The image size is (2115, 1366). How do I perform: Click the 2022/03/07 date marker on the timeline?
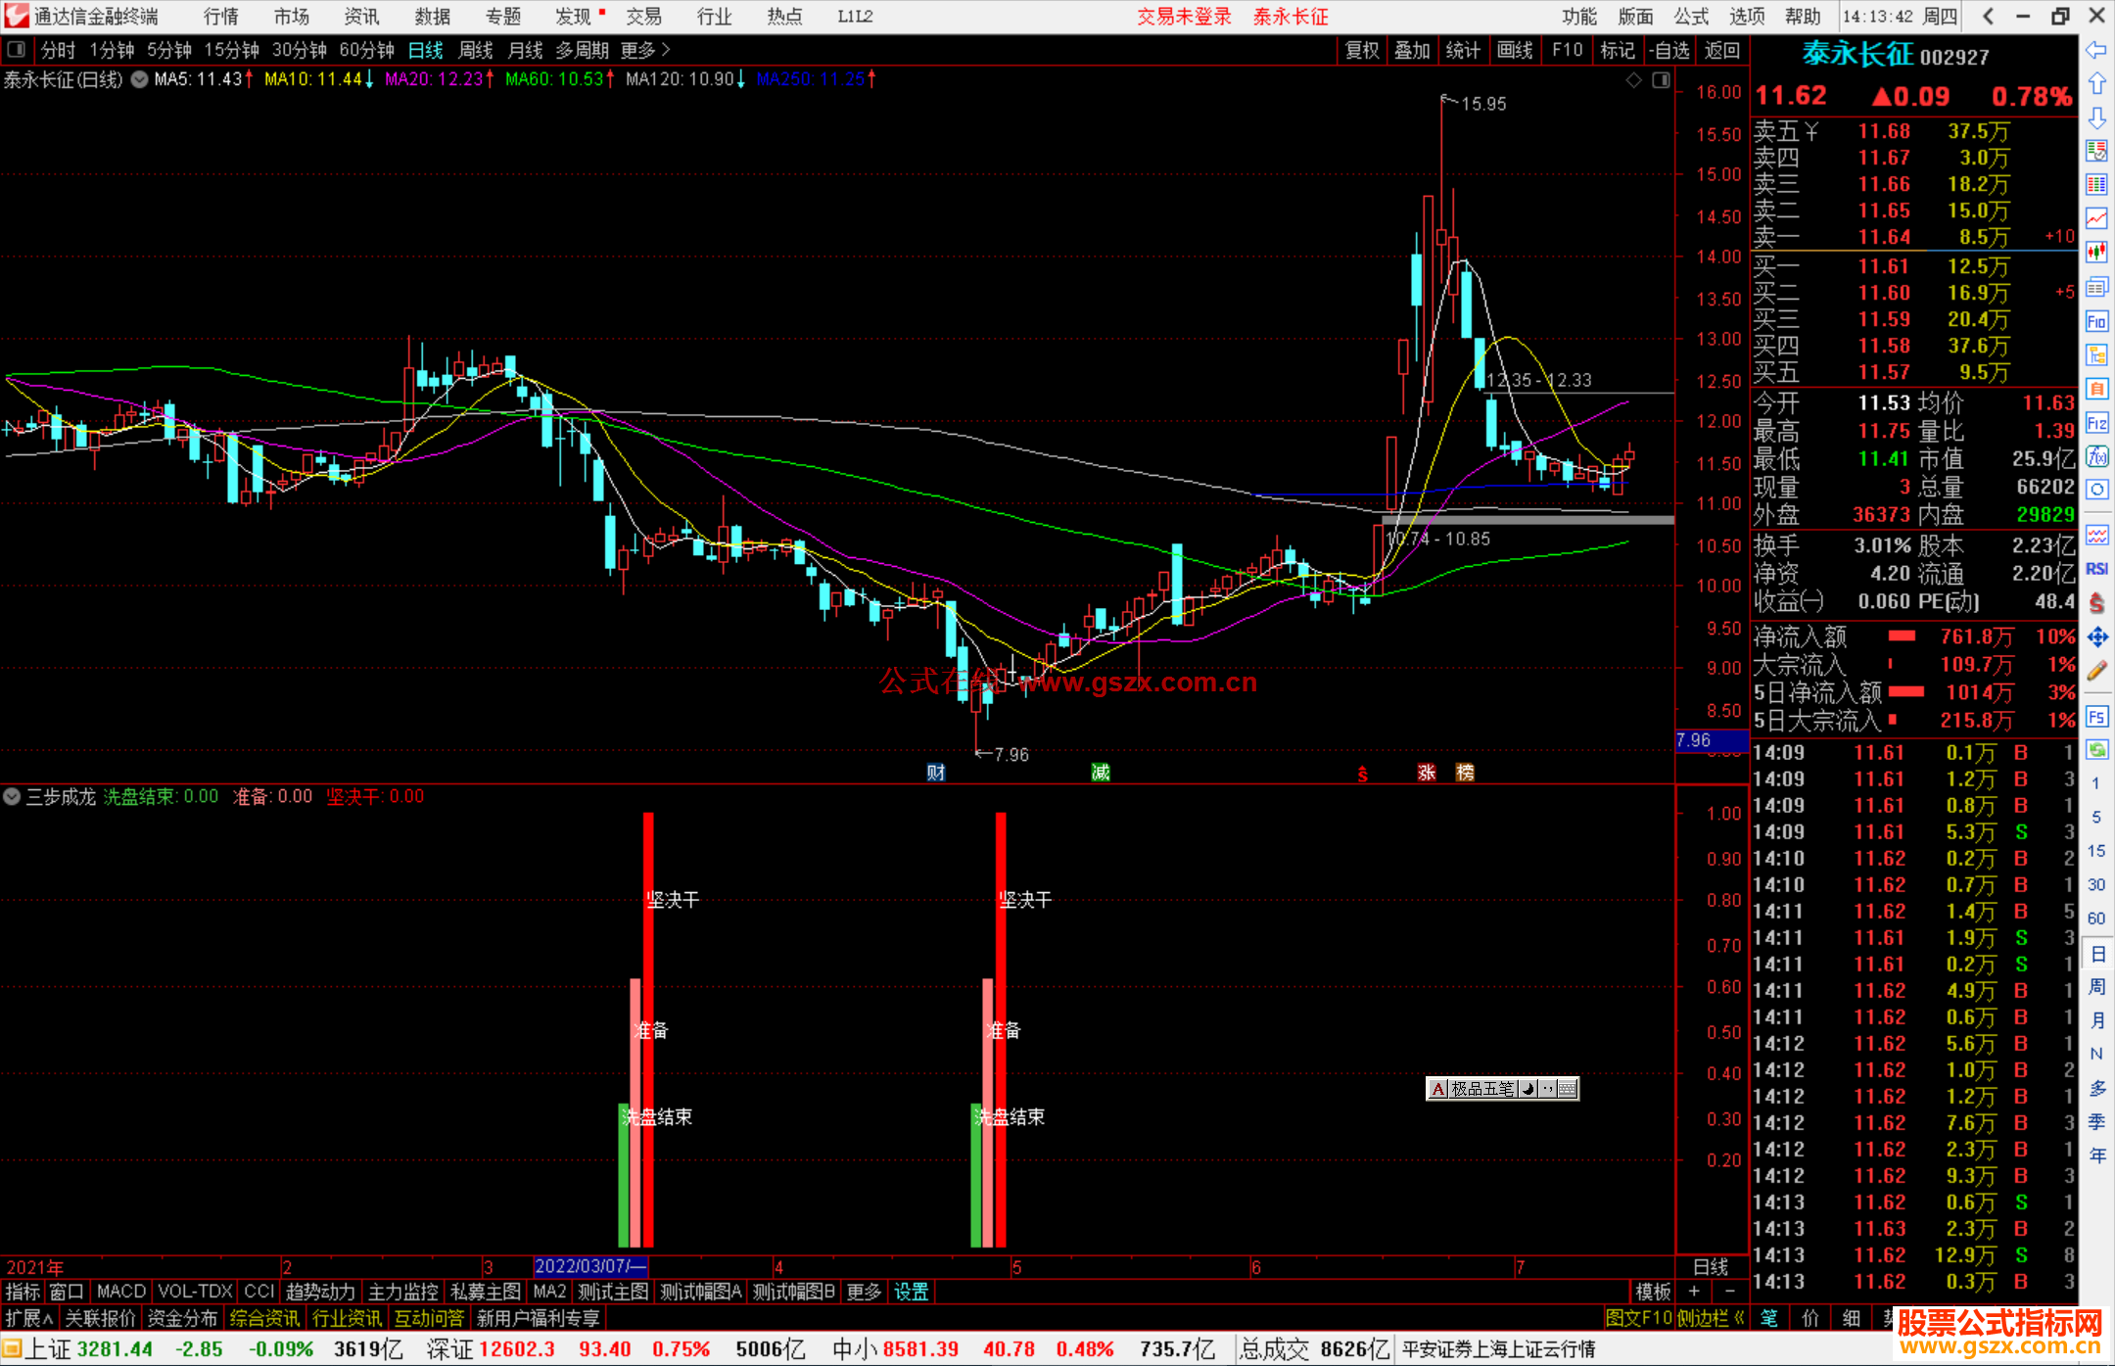(590, 1266)
